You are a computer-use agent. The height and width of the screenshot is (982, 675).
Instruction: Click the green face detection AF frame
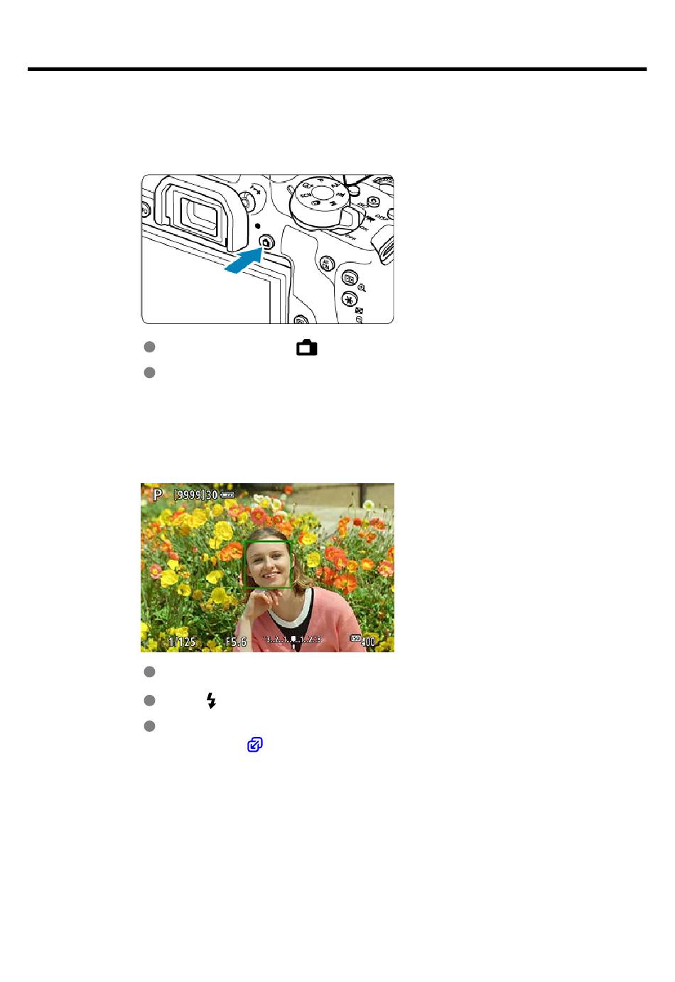tap(267, 564)
